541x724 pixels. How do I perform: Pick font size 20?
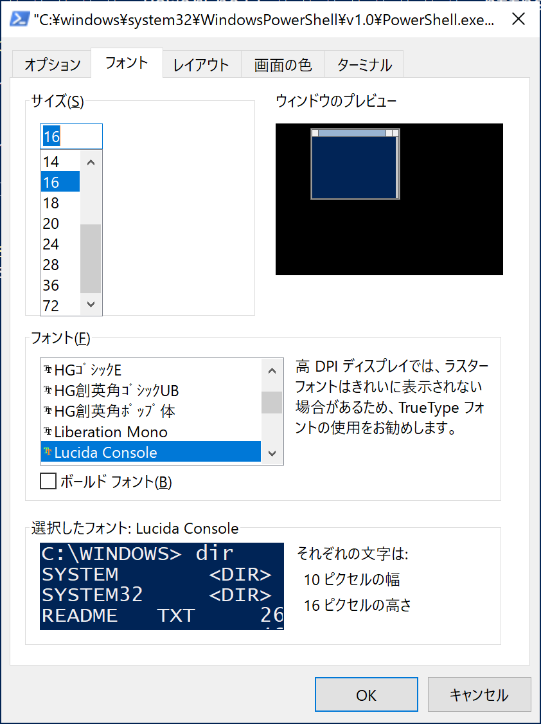point(60,224)
